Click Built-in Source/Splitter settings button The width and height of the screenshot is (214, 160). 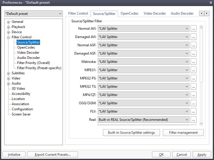point(131,133)
